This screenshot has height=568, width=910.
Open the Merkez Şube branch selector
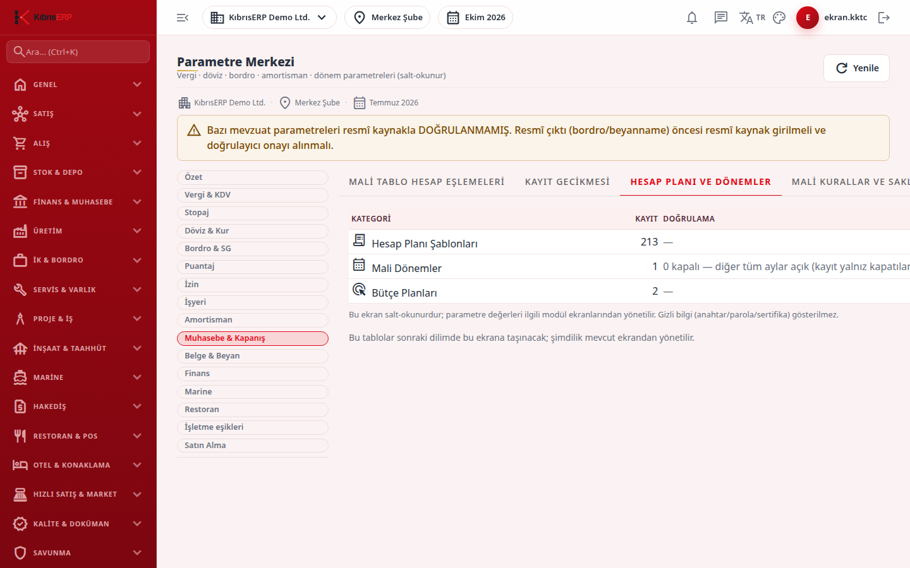[x=387, y=18]
